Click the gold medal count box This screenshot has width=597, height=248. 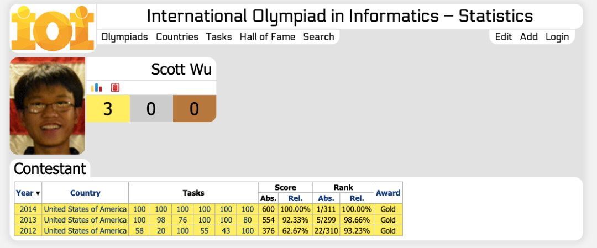108,109
